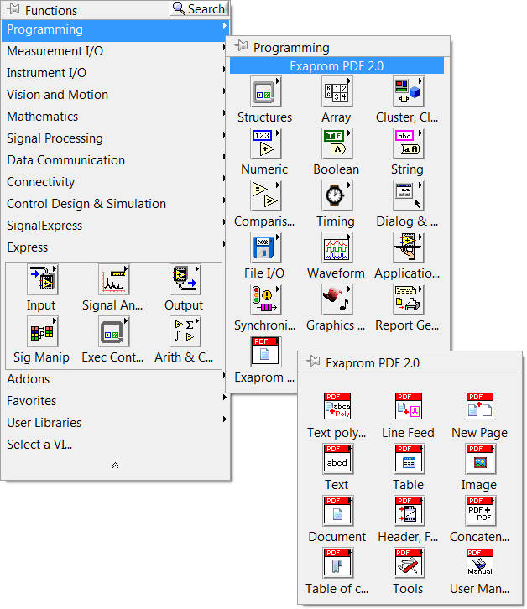Select the Programming category
Image resolution: width=527 pixels, height=609 pixels.
[113, 30]
